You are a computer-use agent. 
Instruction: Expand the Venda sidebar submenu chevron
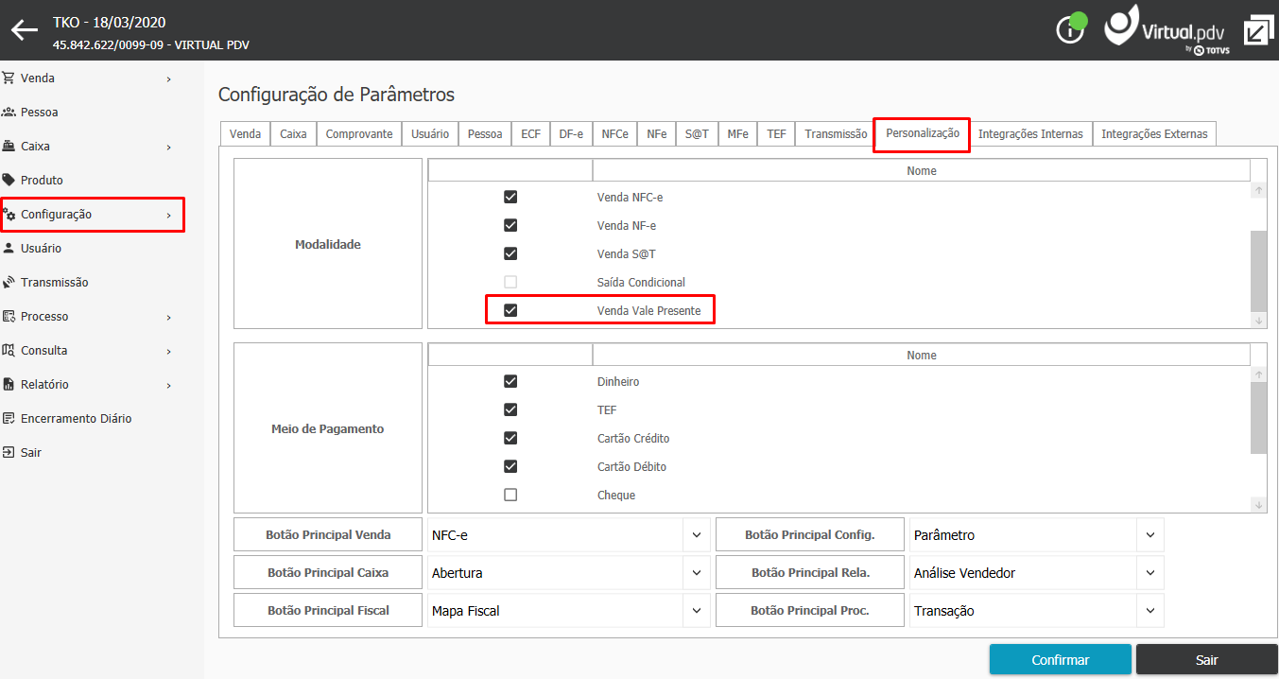pyautogui.click(x=169, y=79)
